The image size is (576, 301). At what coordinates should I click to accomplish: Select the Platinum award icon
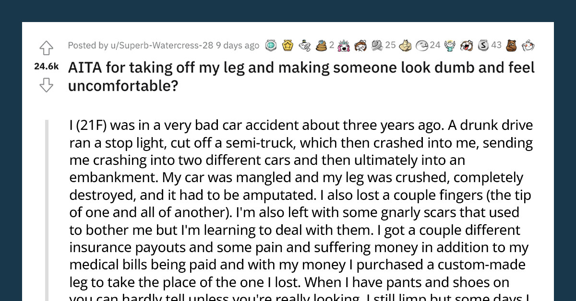[x=271, y=45]
